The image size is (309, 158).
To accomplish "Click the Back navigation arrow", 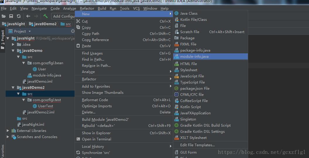I will point(28,16).
